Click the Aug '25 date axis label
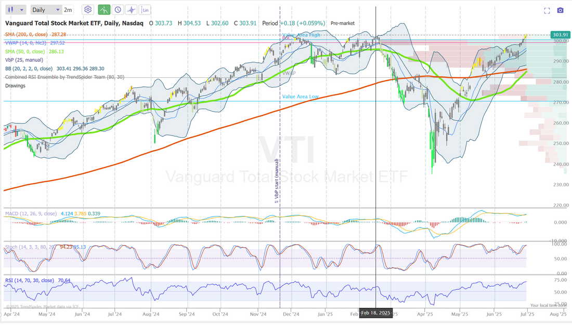This screenshot has width=572, height=325. pos(558,314)
